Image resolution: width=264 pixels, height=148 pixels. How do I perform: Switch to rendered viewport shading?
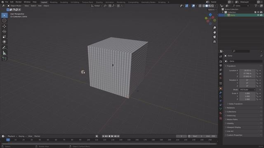212,6
